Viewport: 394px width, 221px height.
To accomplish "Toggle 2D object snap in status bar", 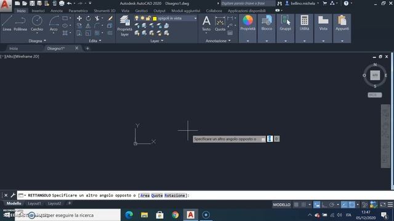I will [x=352, y=204].
